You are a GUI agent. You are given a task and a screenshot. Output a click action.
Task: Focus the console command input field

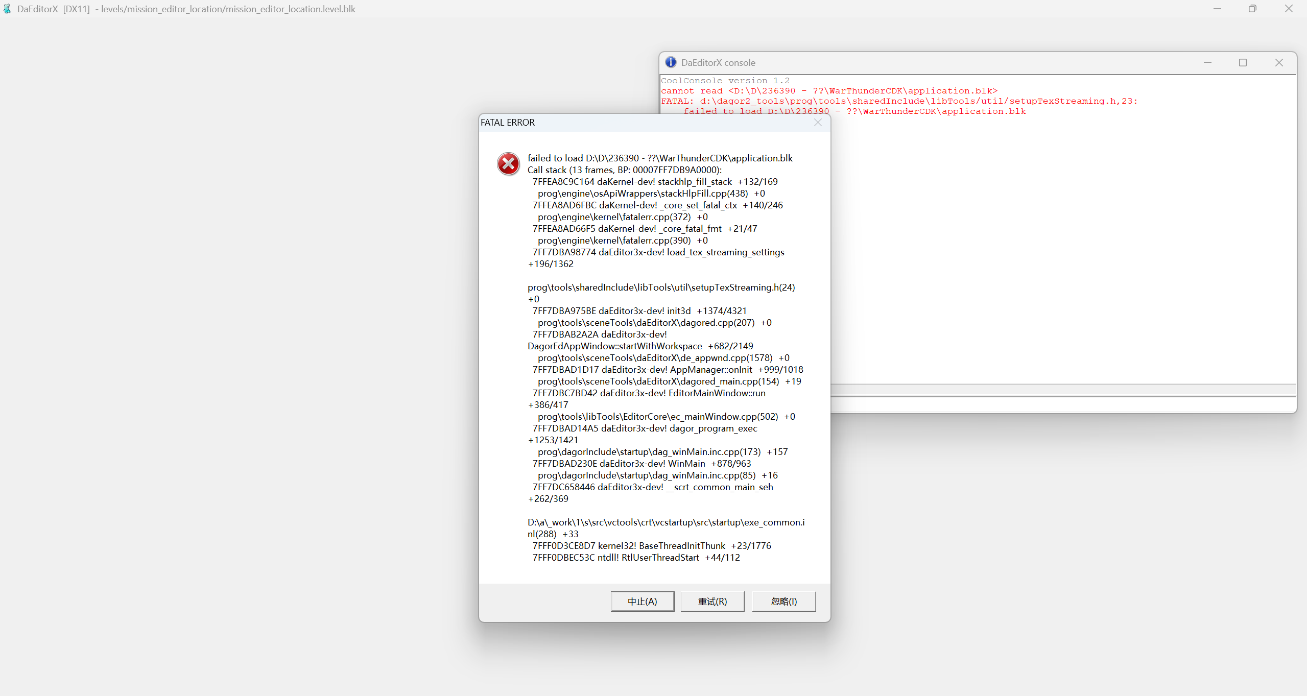[x=1062, y=404]
